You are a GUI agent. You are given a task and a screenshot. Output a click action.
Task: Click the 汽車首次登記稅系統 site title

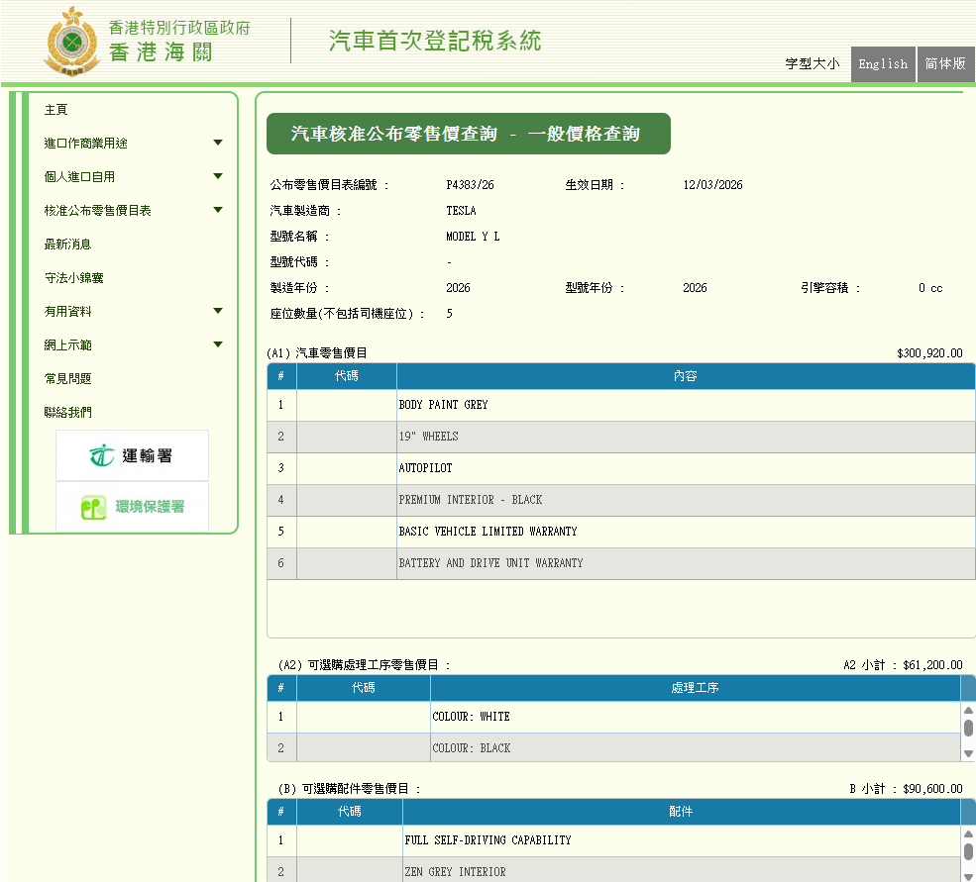(435, 41)
